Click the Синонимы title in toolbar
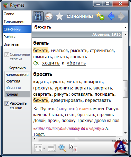Viewport: 131px width, 157px height. [80, 16]
